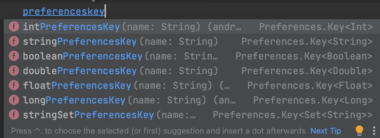Image resolution: width=380 pixels, height=138 pixels.
Task: Click the function icon beside stringSetPreferencesKey
Action: [x=14, y=115]
